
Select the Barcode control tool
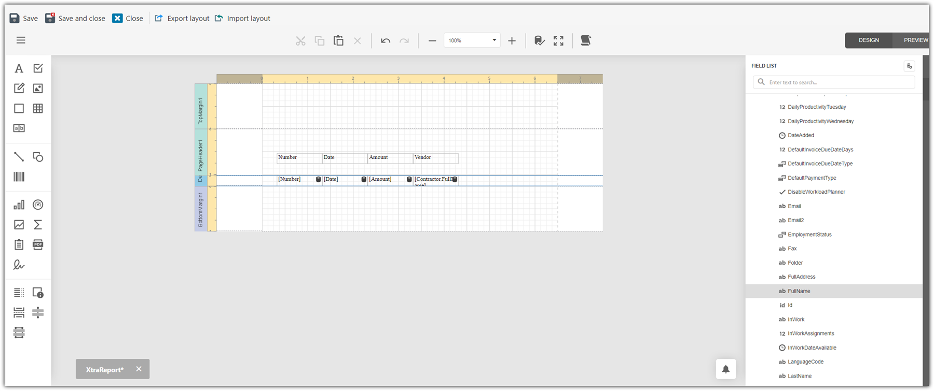(x=19, y=177)
